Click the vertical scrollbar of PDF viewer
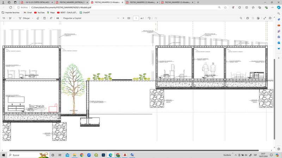The height and width of the screenshot is (158, 282). pyautogui.click(x=274, y=99)
